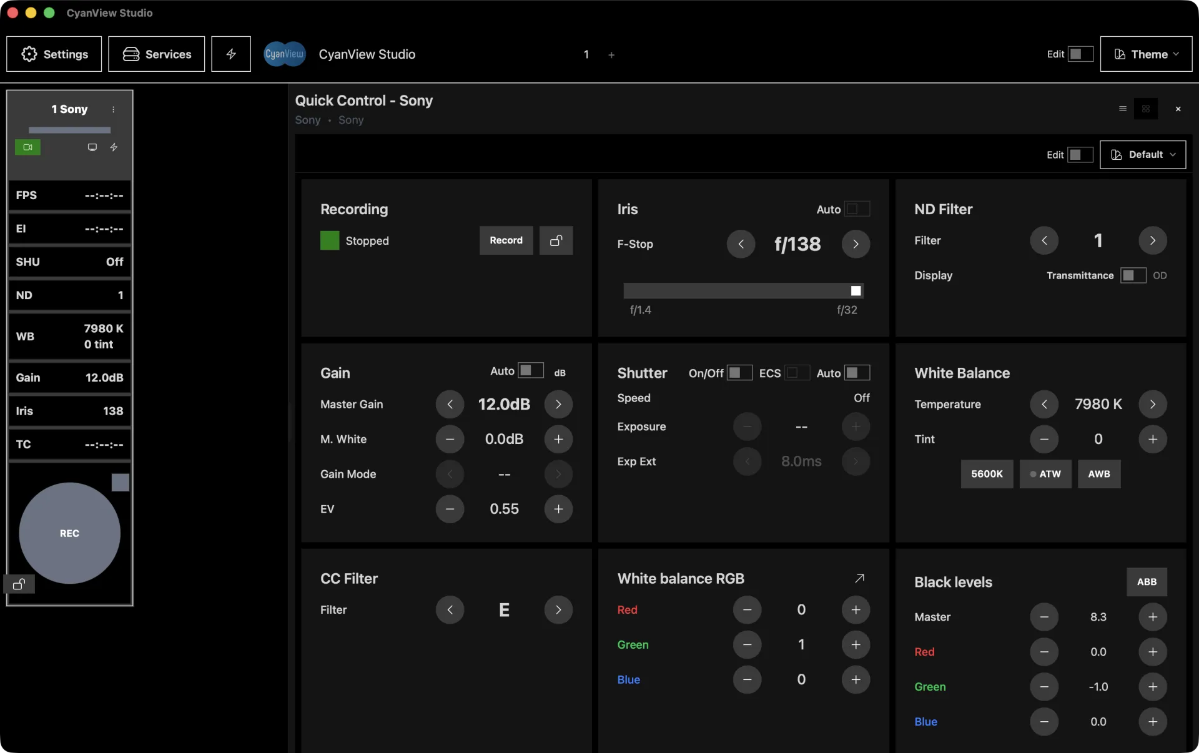The image size is (1199, 753).
Task: Run AWB auto white balance
Action: 1099,474
